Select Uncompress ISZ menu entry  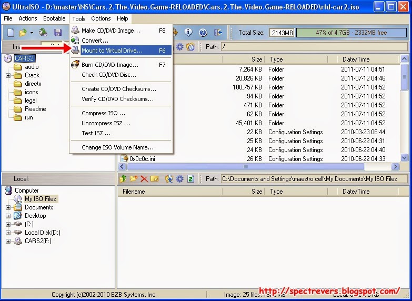click(121, 123)
